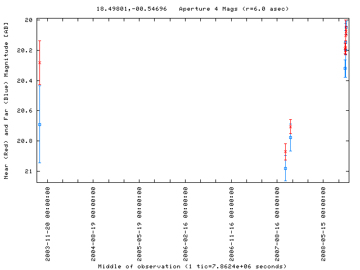Click the date label '2005-05-19 00:00:00'

139,224
